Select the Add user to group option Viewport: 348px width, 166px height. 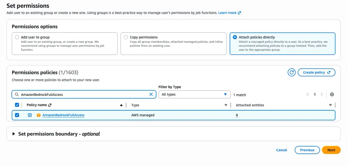point(17,37)
